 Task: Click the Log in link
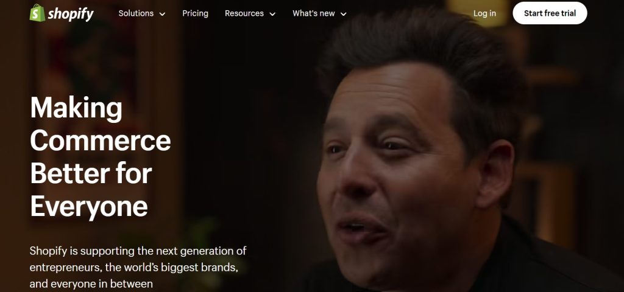pos(484,13)
